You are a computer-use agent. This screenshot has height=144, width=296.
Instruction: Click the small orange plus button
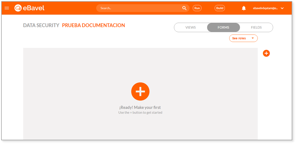266,53
